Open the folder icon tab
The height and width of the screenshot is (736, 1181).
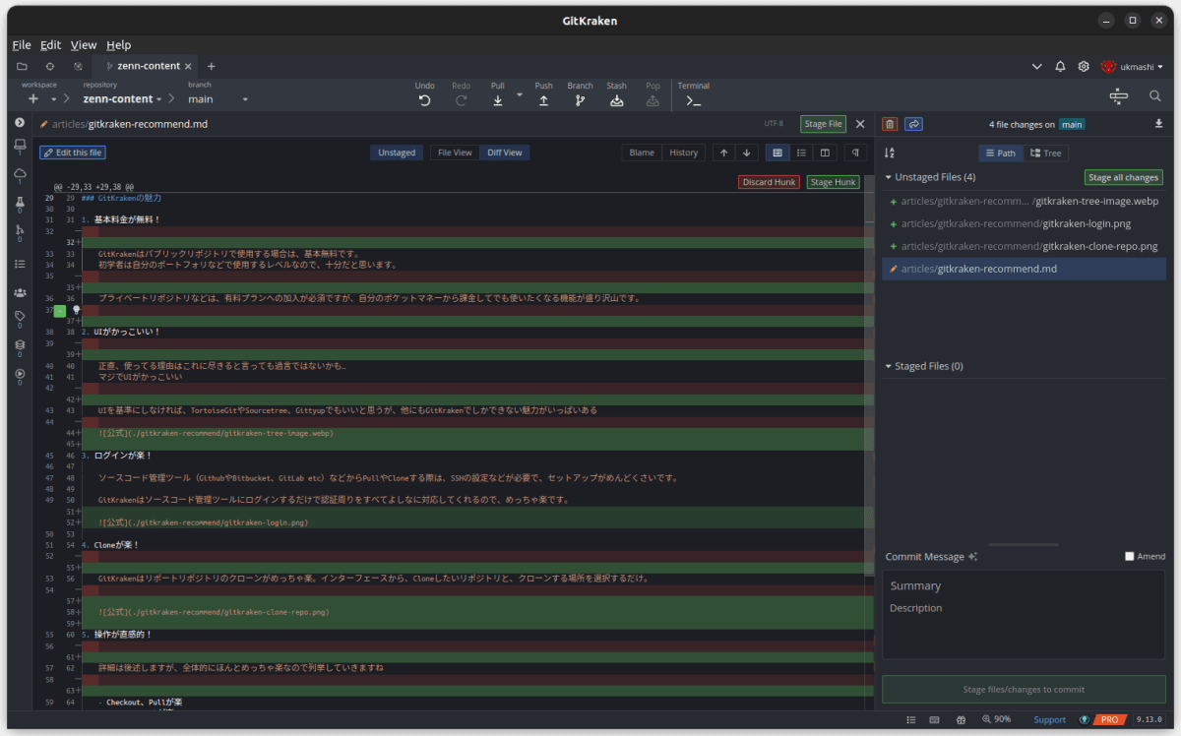pyautogui.click(x=22, y=66)
